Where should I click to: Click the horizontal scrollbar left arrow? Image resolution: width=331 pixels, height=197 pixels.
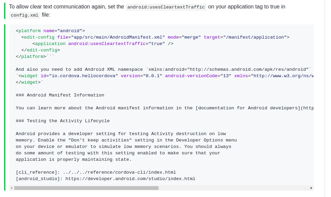(x=12, y=188)
